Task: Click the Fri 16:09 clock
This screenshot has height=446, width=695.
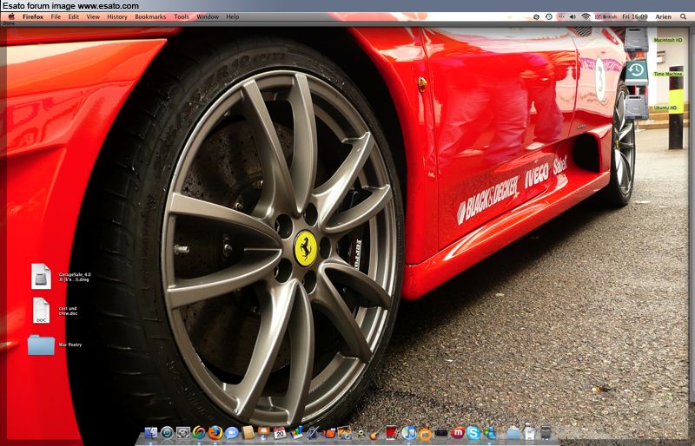Action: coord(635,16)
